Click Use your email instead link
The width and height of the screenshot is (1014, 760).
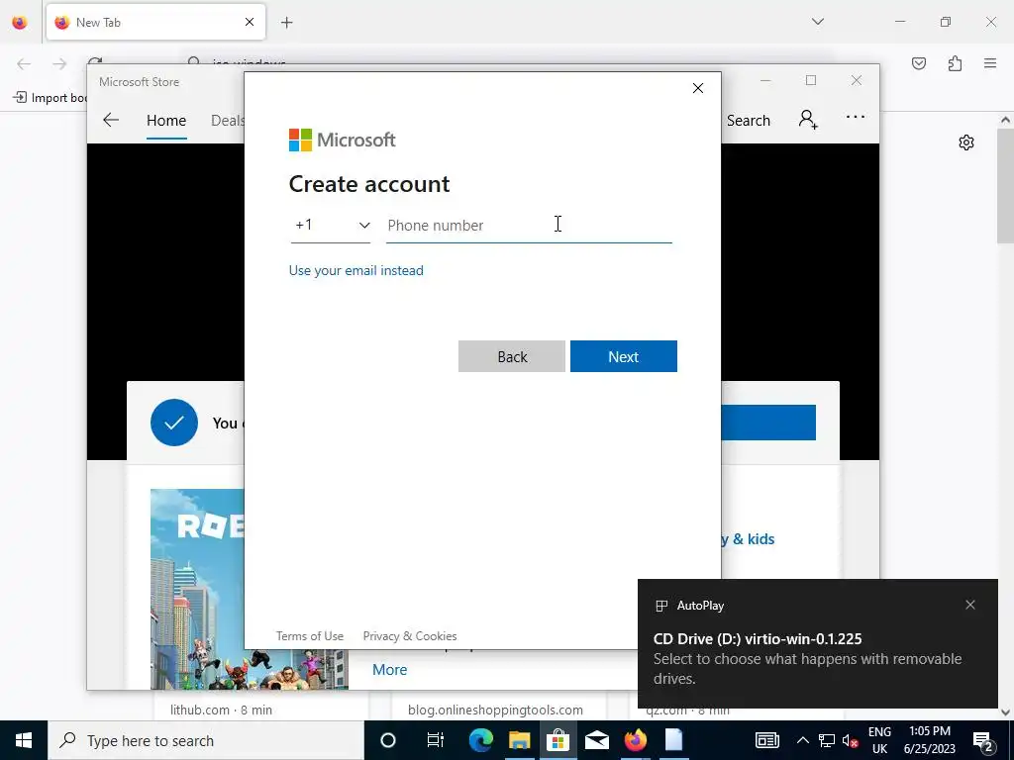[355, 270]
